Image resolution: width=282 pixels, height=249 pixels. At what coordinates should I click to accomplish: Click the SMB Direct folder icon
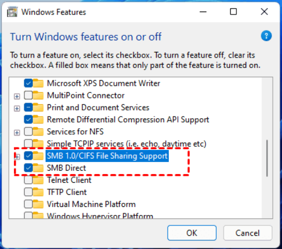point(38,168)
